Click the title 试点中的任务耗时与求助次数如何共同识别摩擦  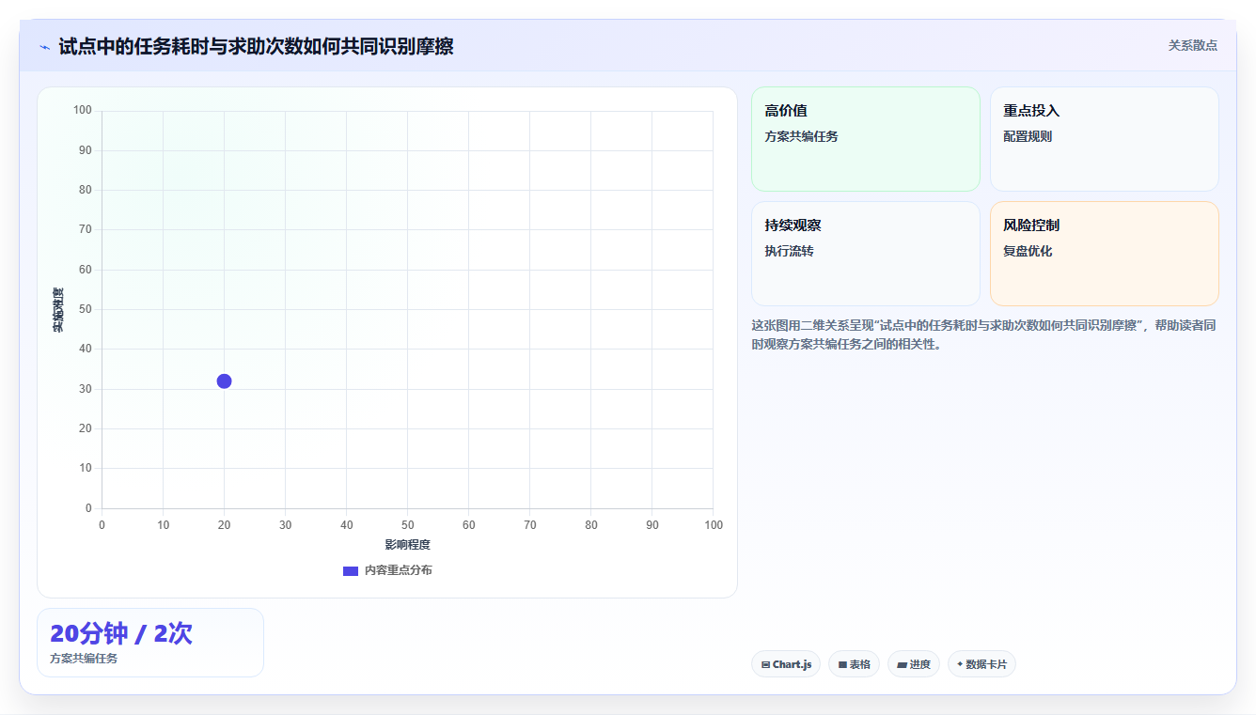256,46
